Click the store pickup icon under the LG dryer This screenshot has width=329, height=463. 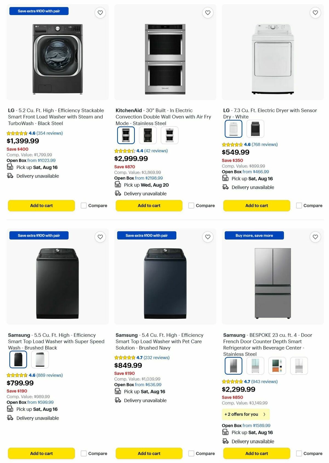225,178
